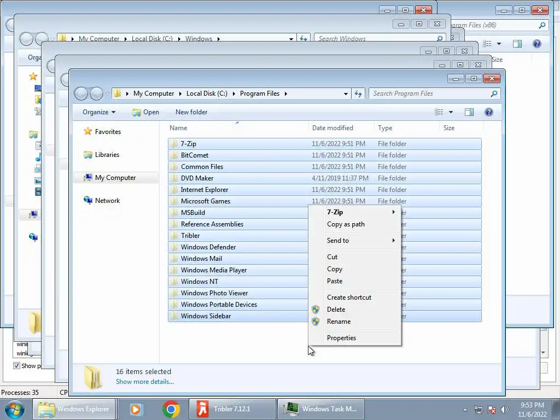The image size is (560, 420).
Task: Click the Action Center flag tray icon
Action: click(x=492, y=410)
